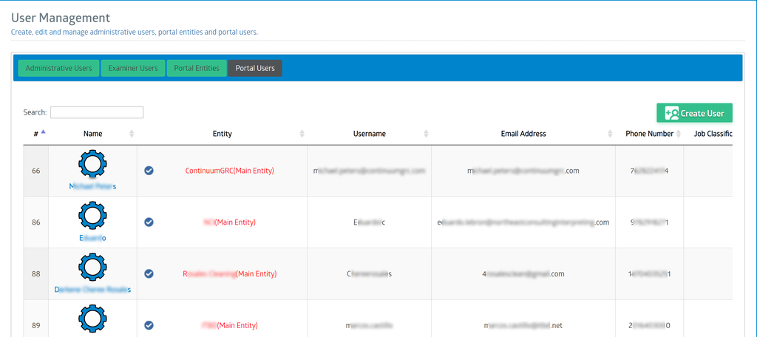
Task: Click the blue check mark in row 86
Action: coord(149,222)
